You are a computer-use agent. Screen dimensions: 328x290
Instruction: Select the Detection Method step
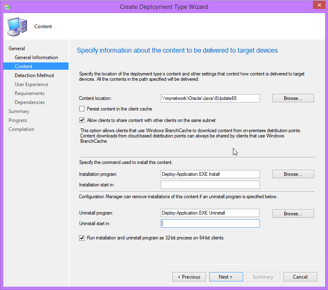pos(33,75)
